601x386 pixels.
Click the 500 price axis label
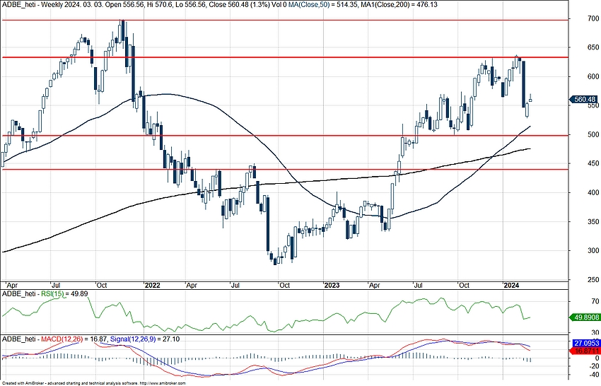[x=593, y=134]
